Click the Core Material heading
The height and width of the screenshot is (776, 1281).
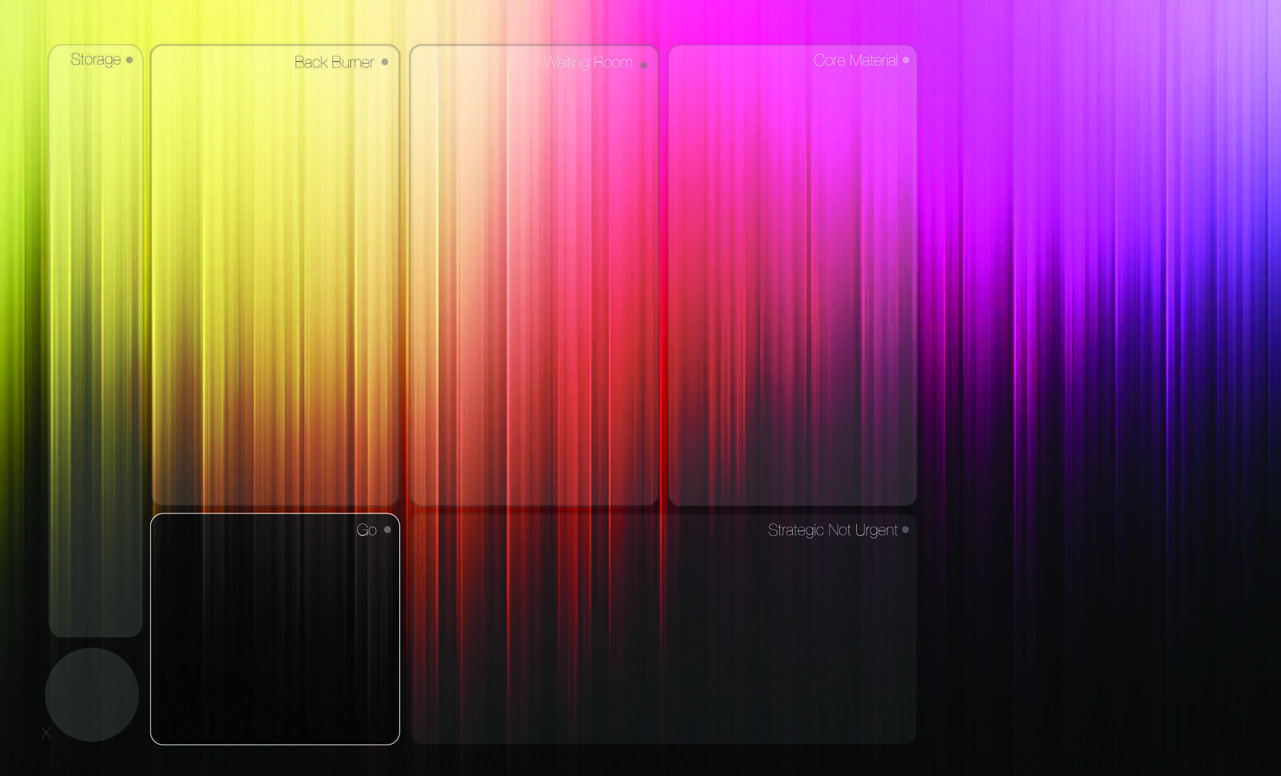tap(855, 61)
